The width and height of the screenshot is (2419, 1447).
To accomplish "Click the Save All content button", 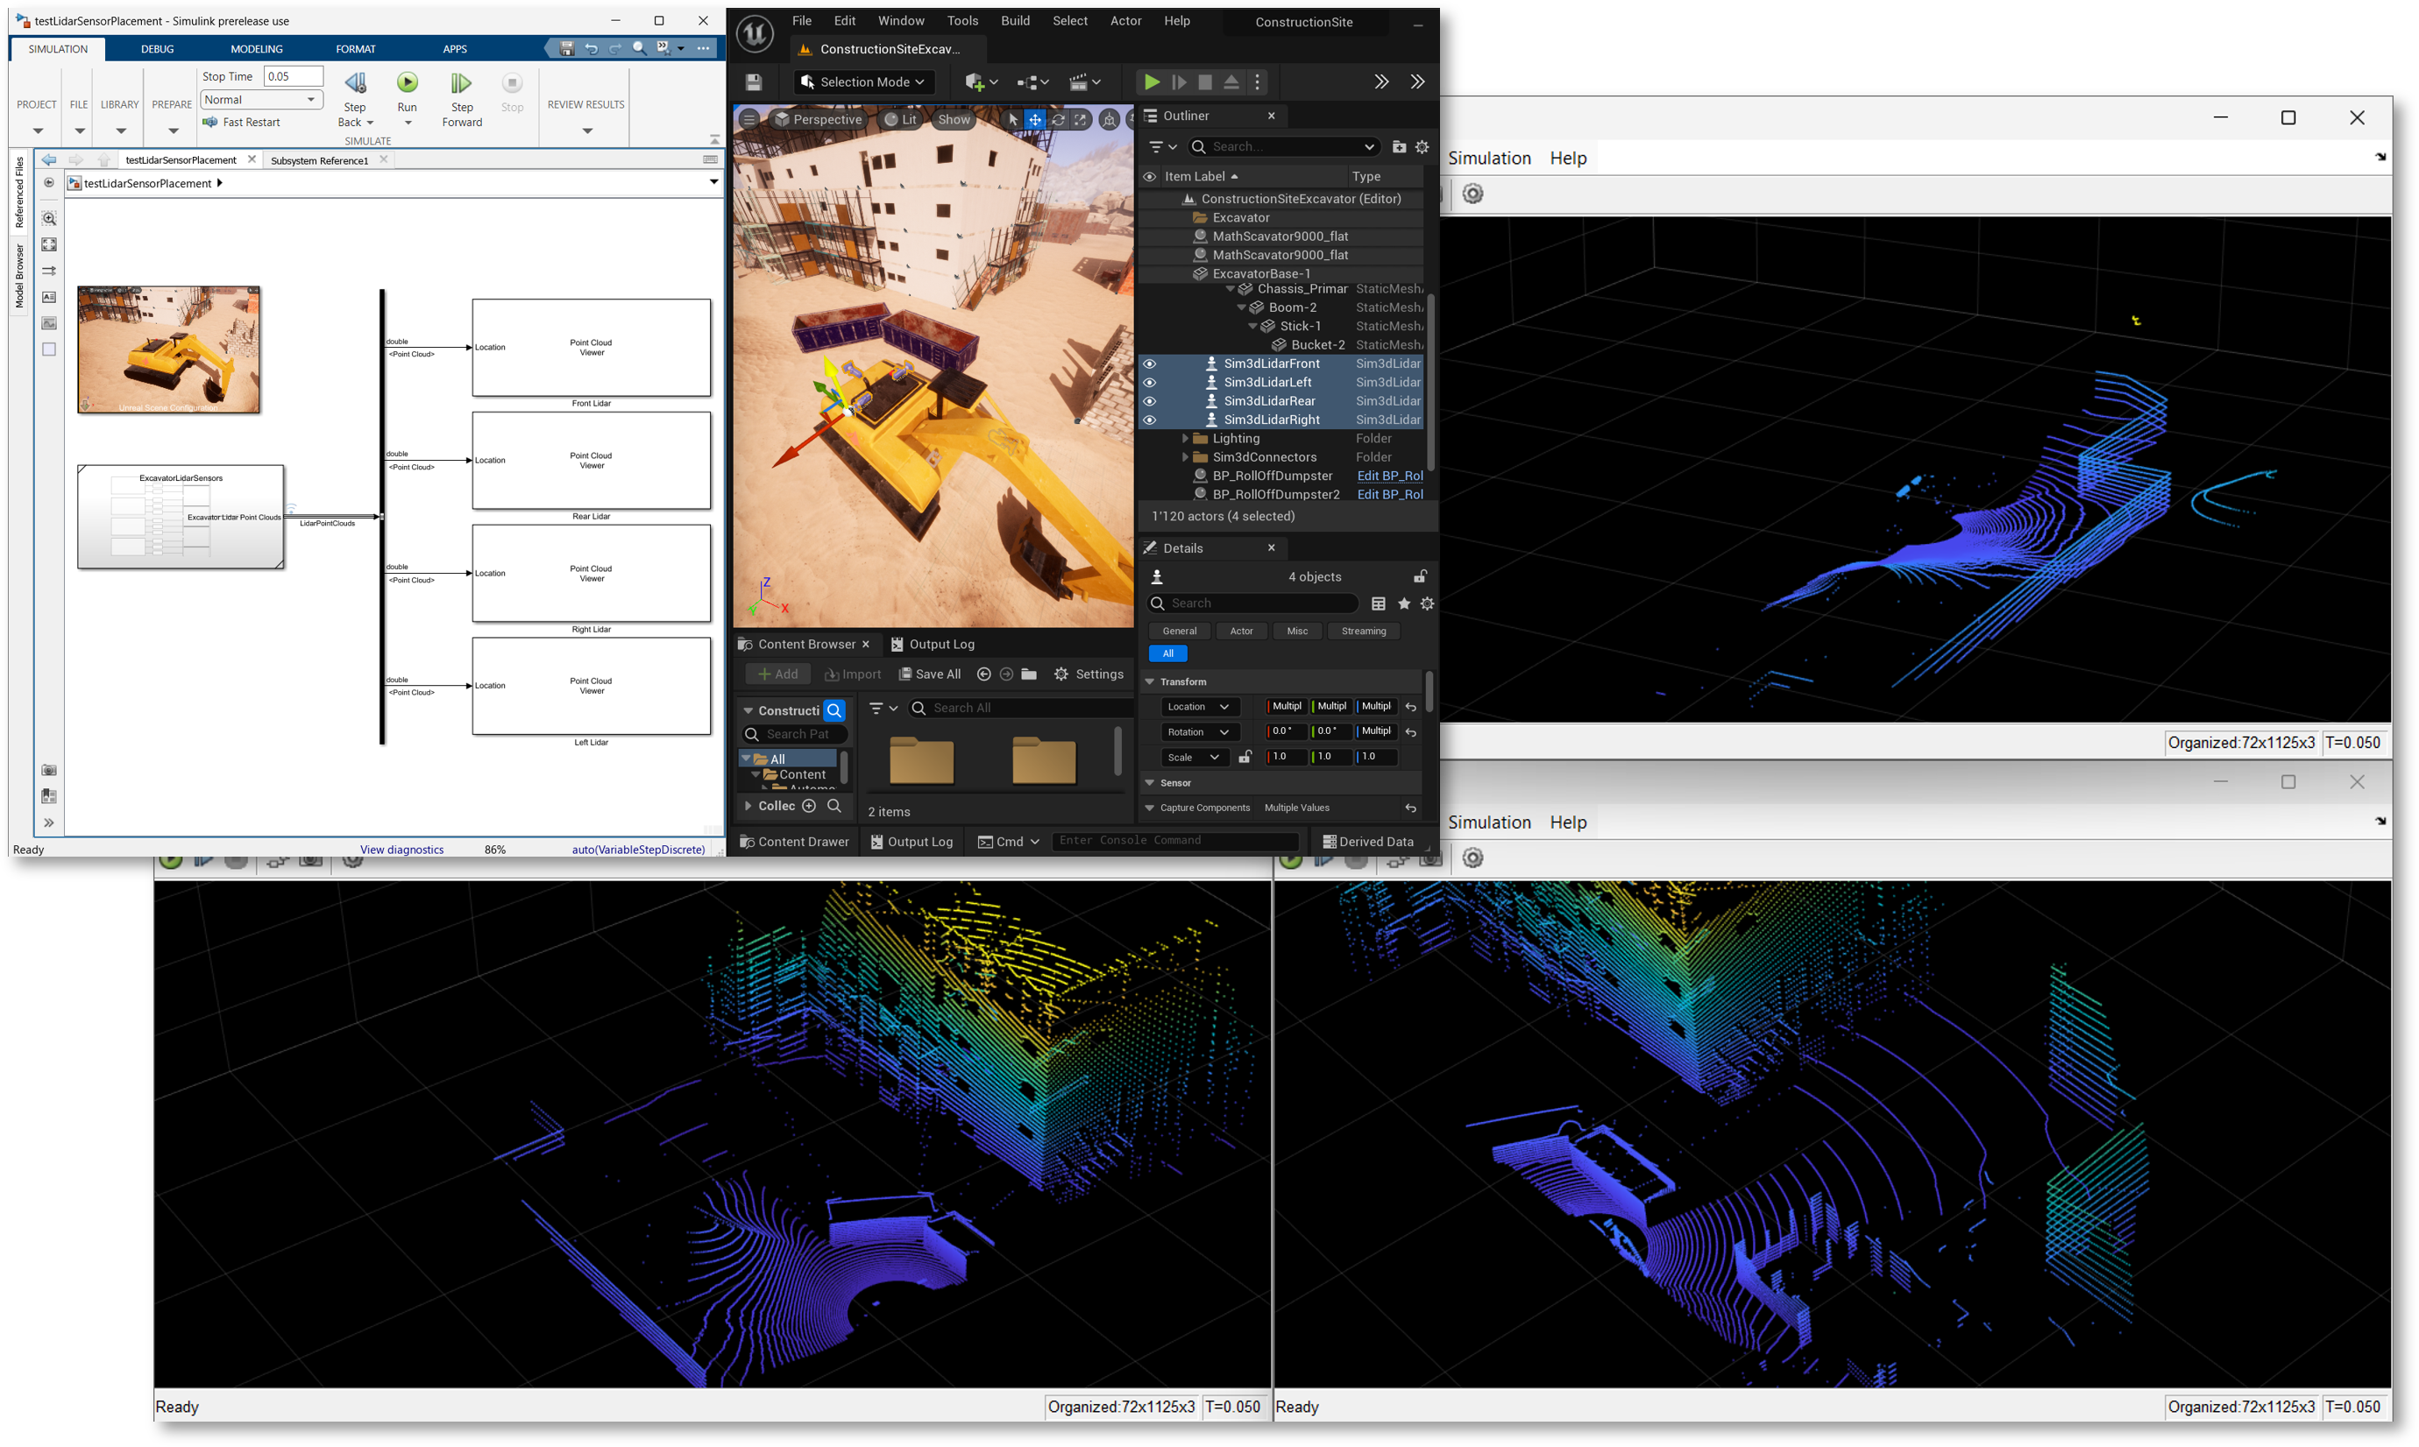I will point(930,674).
